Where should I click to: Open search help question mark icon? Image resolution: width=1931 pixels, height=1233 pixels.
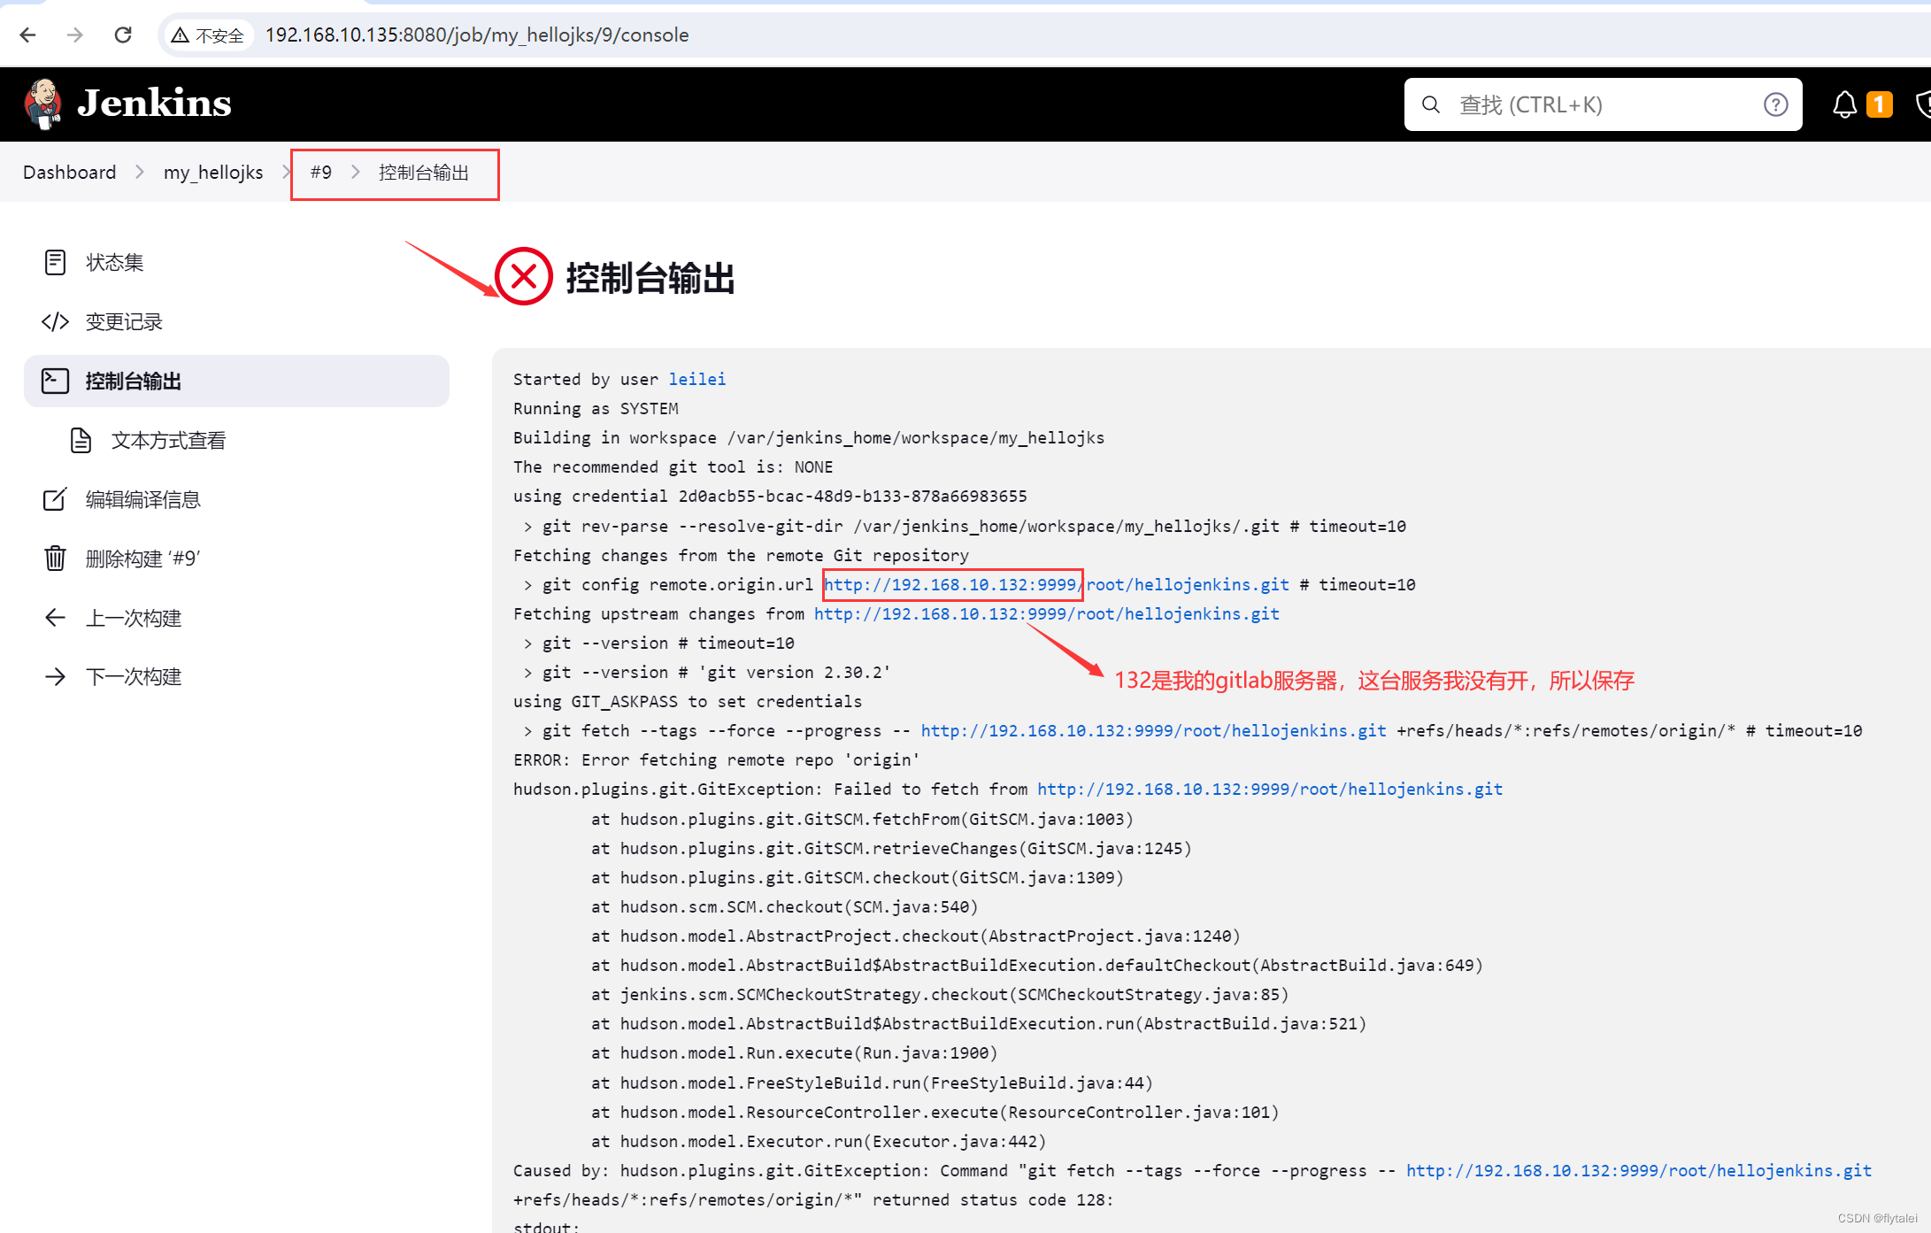click(1775, 104)
